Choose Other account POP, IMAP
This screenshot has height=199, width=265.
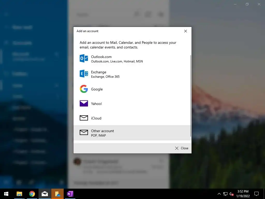132,133
